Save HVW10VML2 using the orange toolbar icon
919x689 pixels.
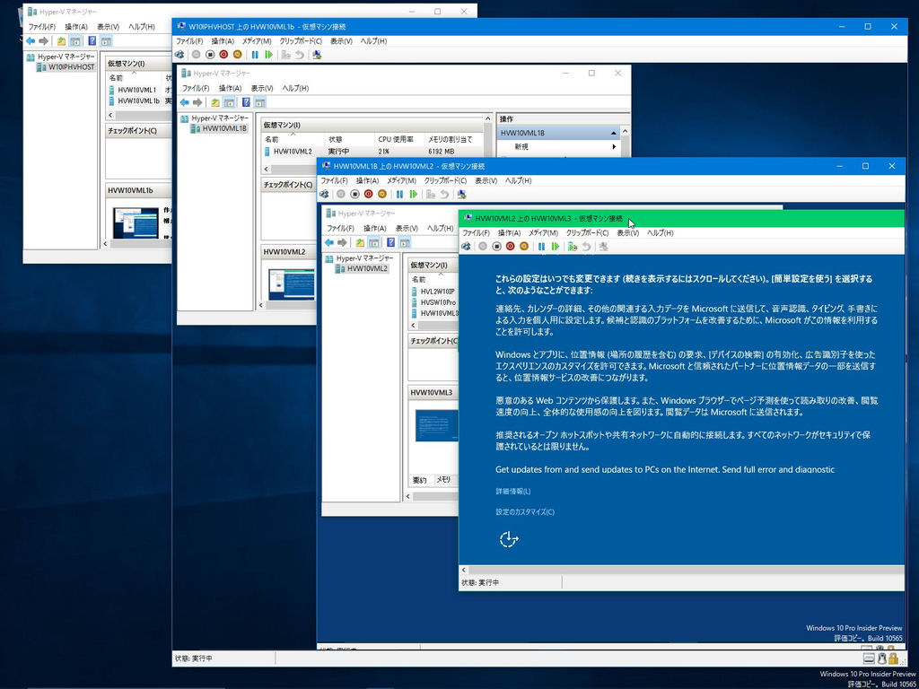coord(382,194)
